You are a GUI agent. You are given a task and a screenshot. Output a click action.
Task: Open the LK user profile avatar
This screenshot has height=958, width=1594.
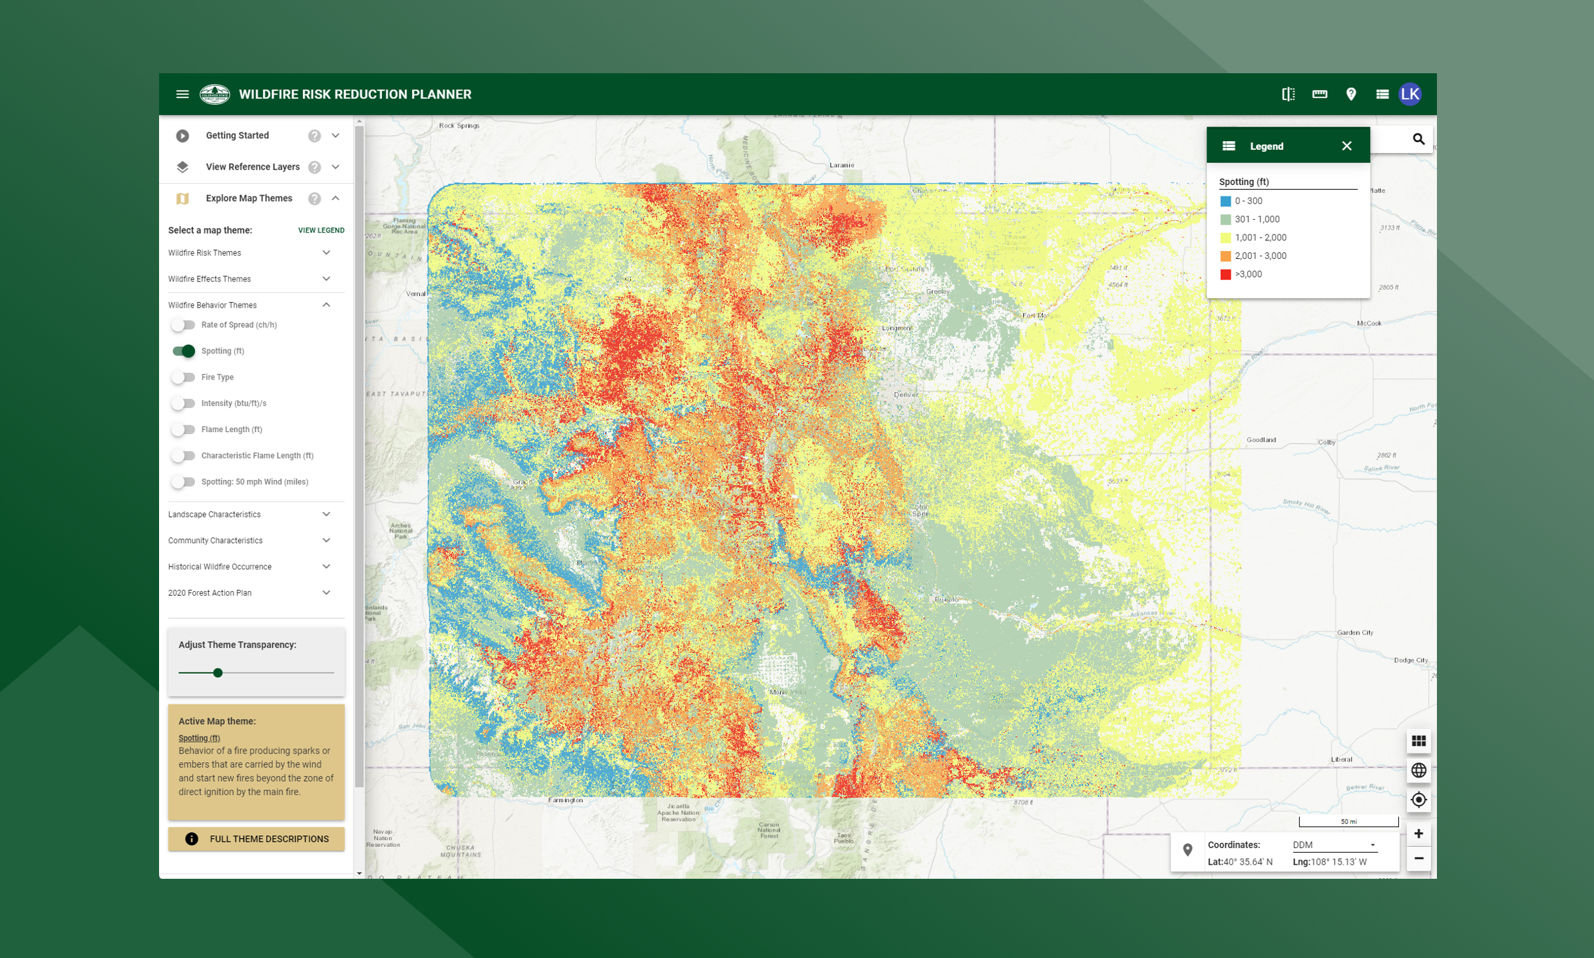pos(1410,95)
